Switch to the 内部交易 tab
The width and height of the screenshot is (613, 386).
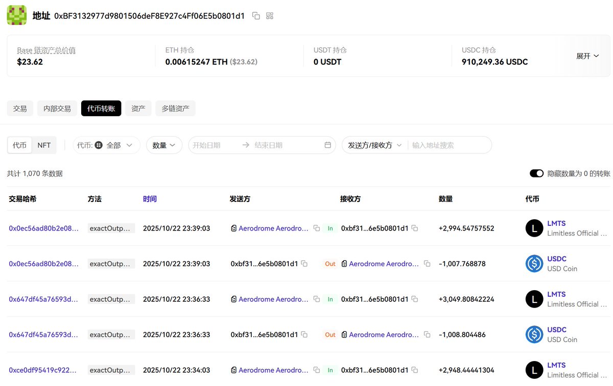coord(57,109)
